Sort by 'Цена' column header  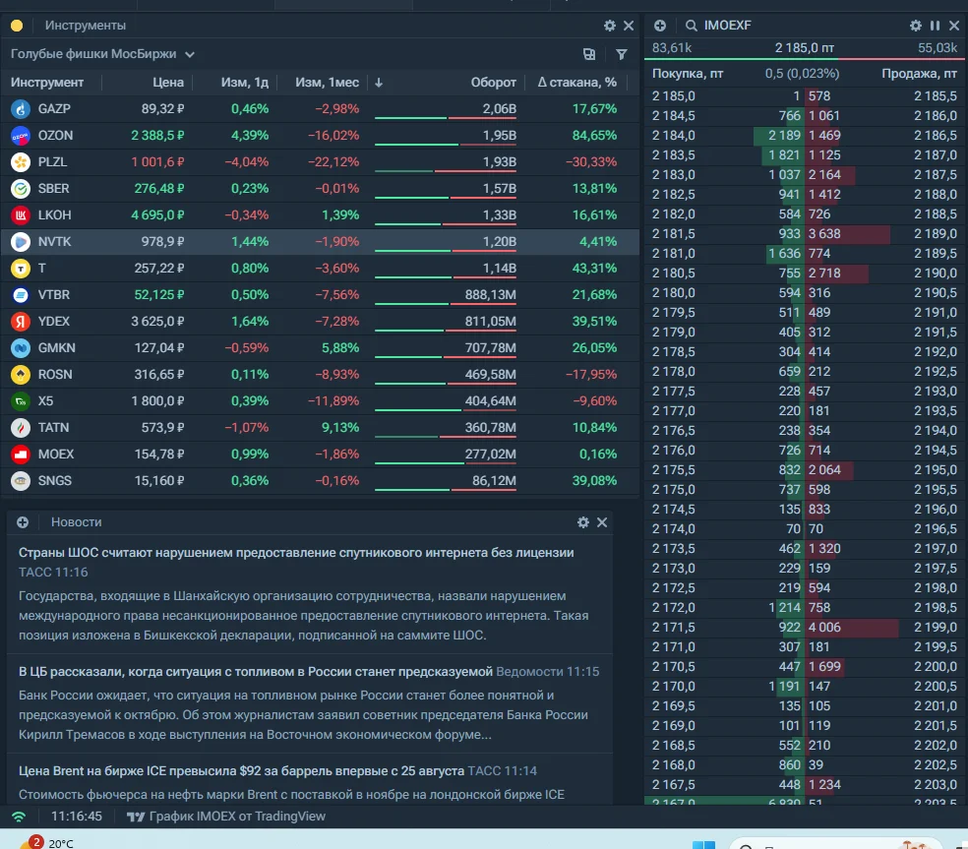coord(168,82)
